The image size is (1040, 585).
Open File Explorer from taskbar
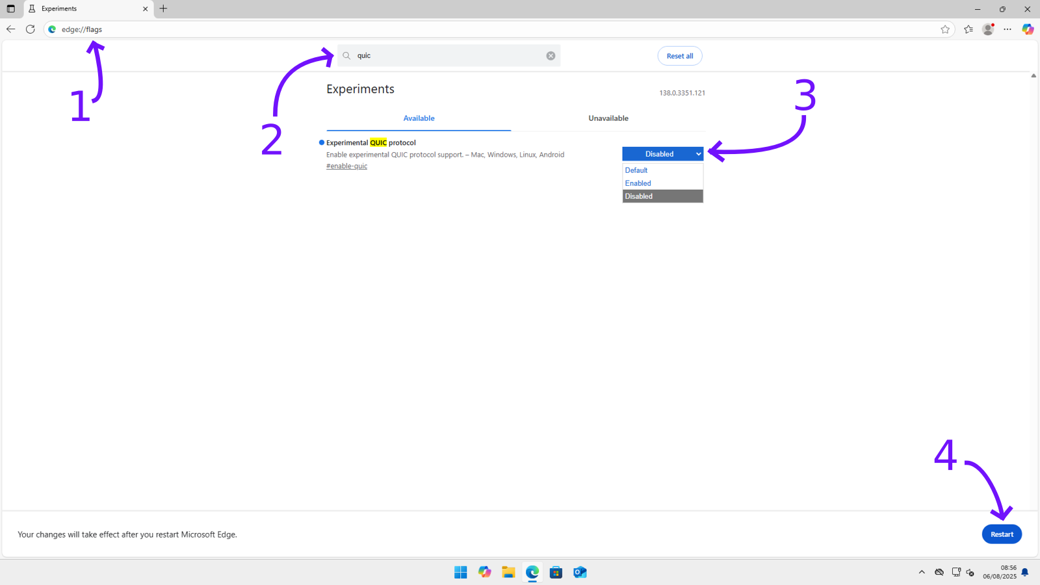pyautogui.click(x=508, y=572)
